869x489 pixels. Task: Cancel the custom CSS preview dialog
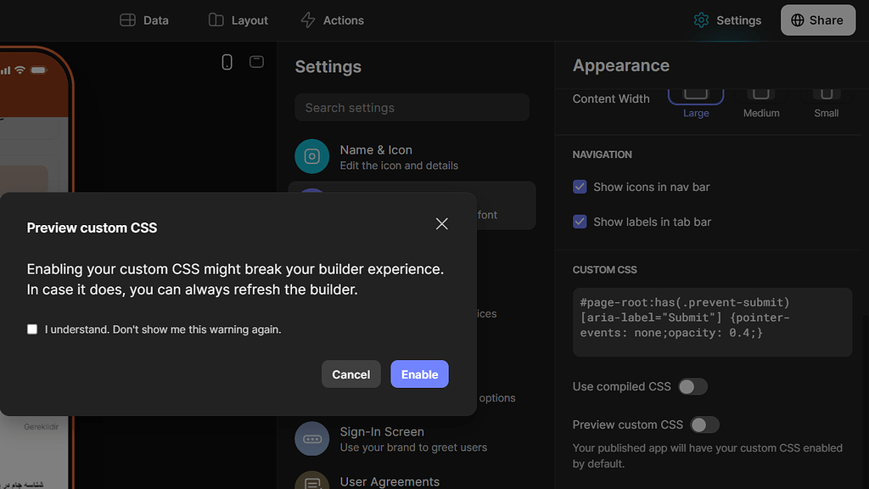coord(350,374)
